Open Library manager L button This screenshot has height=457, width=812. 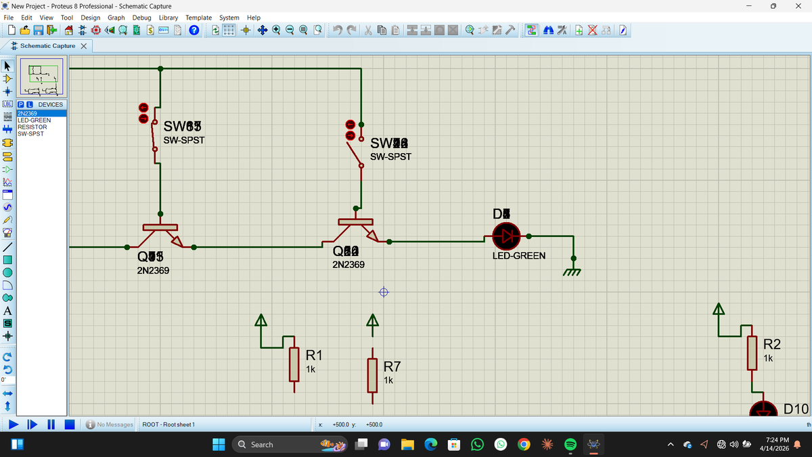point(29,104)
